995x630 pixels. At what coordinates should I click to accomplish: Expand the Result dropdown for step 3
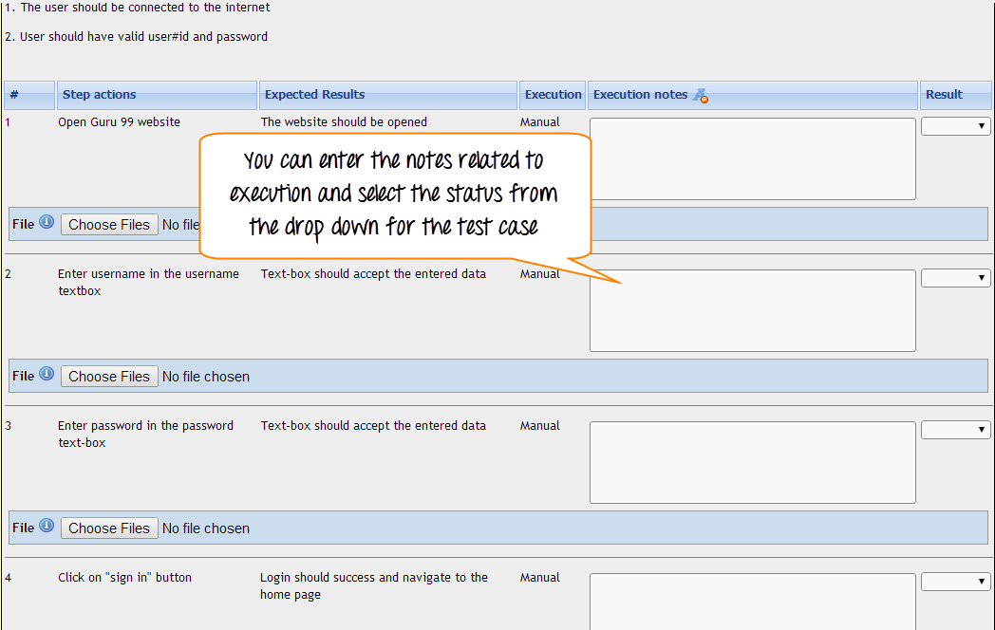pos(955,430)
